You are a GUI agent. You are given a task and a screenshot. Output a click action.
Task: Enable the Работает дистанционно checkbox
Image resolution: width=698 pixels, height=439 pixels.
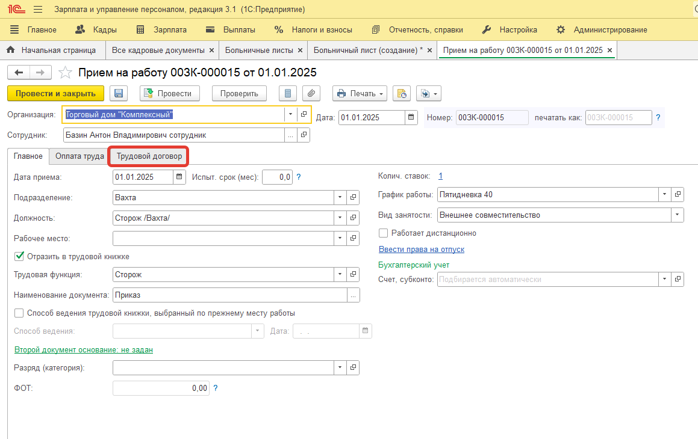(x=384, y=233)
